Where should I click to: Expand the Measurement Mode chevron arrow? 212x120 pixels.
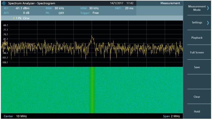(208, 8)
